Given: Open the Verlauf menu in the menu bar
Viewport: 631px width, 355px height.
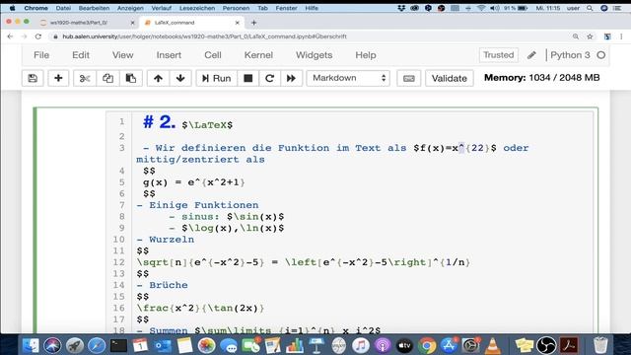Looking at the screenshot, I should pyautogui.click(x=161, y=8).
